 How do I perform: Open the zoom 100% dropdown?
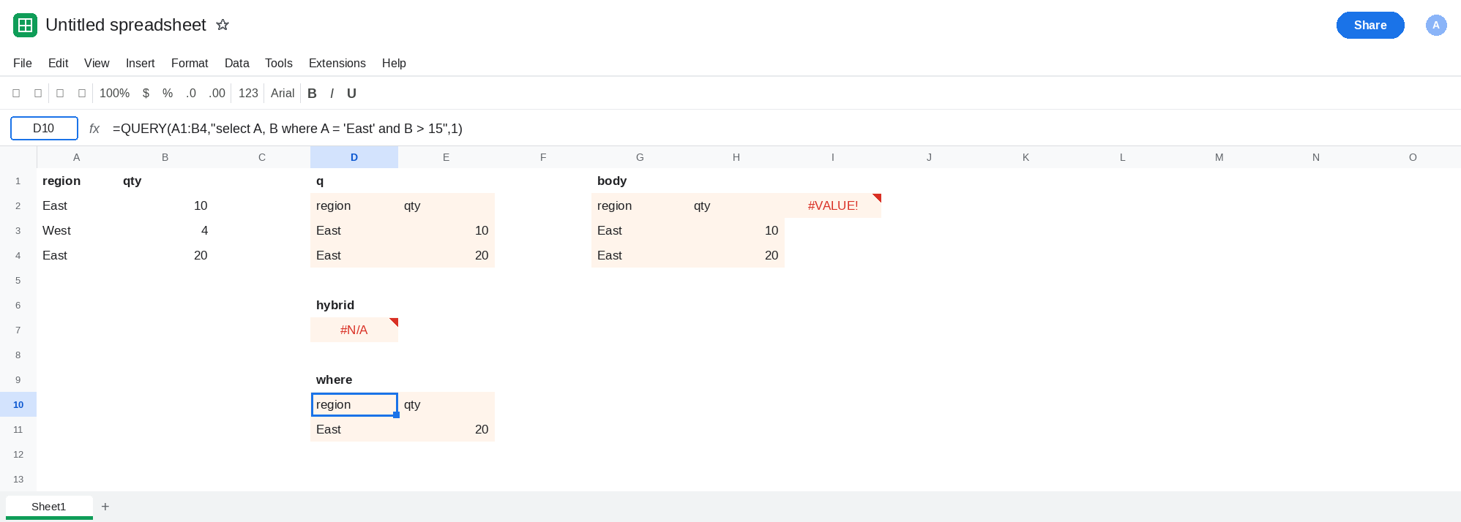click(x=114, y=94)
